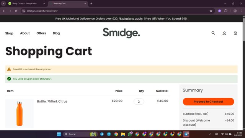The image size is (245, 138).
Task: Switch to the Verify Codes tab
Action: click(x=26, y=3)
